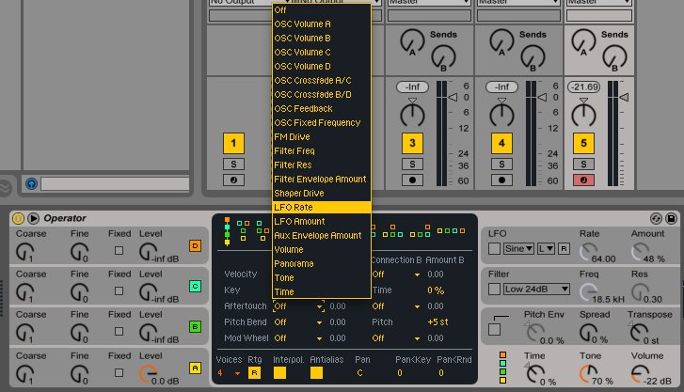Choose Filter Freq menu entry
The height and width of the screenshot is (392, 684).
coord(322,150)
